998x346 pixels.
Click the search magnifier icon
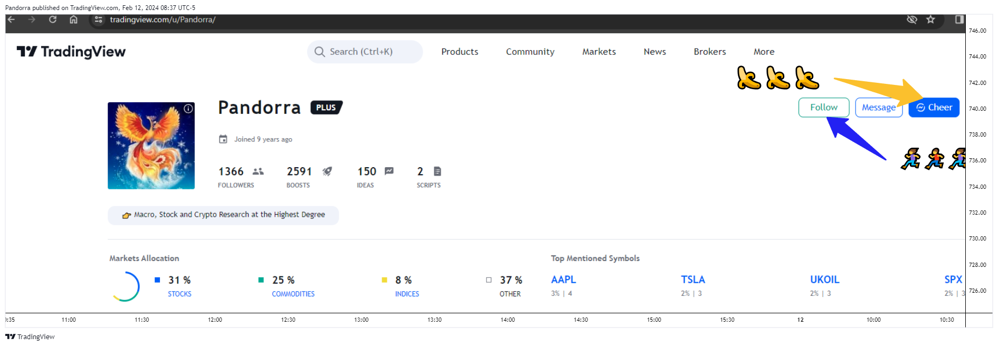(x=319, y=52)
